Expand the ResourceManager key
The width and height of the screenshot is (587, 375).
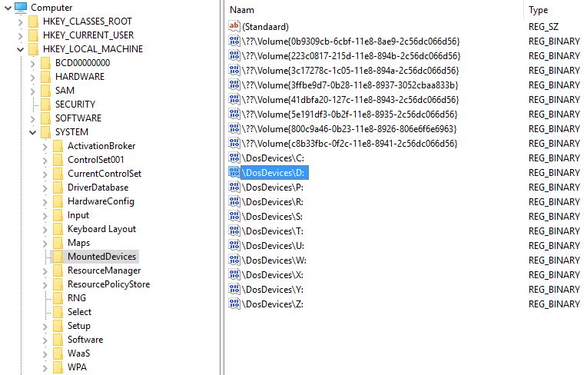(x=45, y=271)
